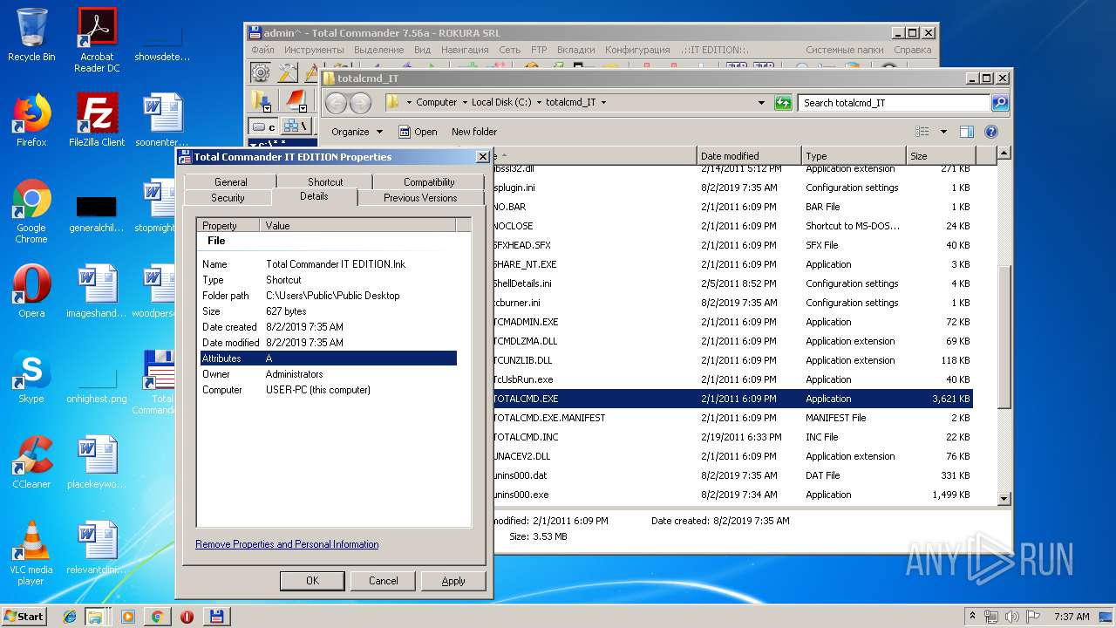Image resolution: width=1116 pixels, height=628 pixels.
Task: Click the folder icon with dropdown in Total Commander
Action: coord(261,100)
